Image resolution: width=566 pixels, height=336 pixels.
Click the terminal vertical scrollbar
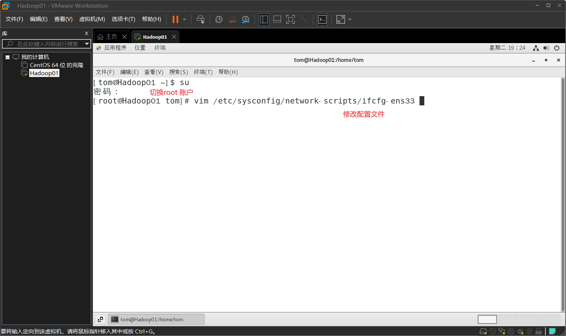point(563,195)
